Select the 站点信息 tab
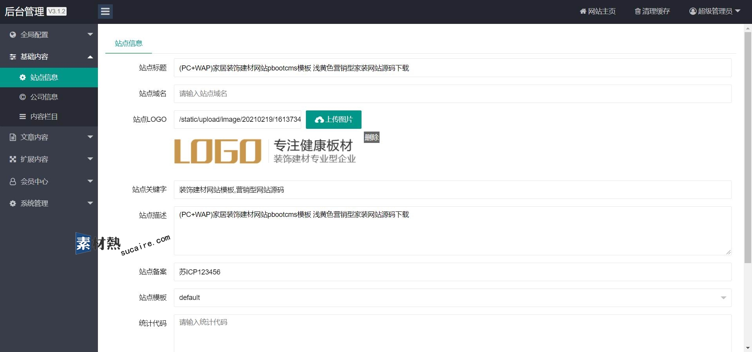752x352 pixels. click(x=128, y=43)
